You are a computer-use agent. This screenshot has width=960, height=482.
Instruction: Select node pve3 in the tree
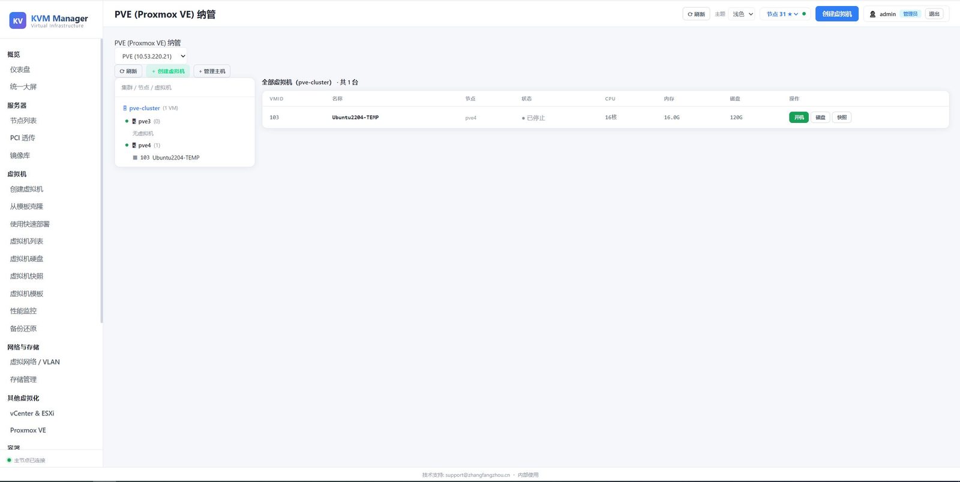[x=145, y=121]
